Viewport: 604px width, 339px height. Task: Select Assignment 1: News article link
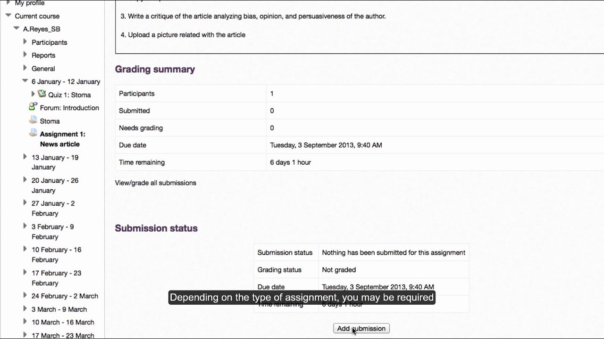[63, 139]
